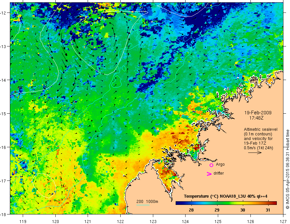
Task: Click the latitude label -15
Action: (3, 114)
